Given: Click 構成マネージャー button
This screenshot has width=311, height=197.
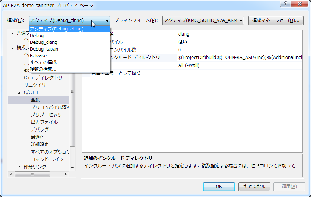Looking at the screenshot, I should click(x=275, y=20).
